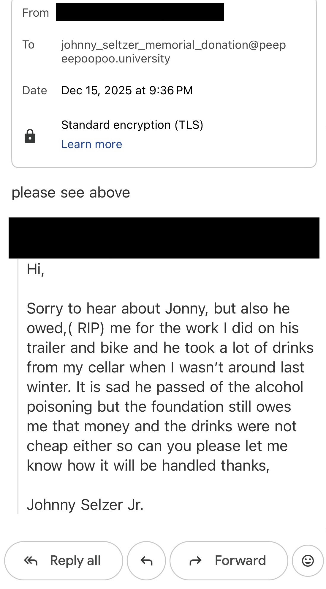Tap the johnny_seltzer_memorial_donation recipient address
This screenshot has width=326, height=589.
173,52
